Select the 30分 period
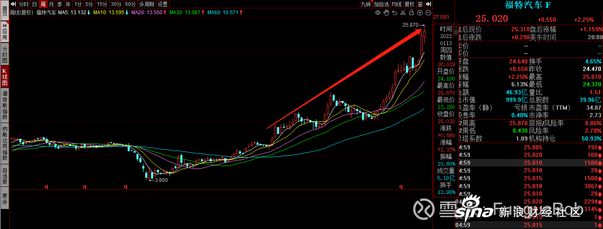Viewport: 603px width, 229px height. (116, 4)
